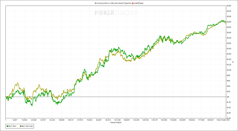Click the y-axis label $140

click(x=229, y=59)
